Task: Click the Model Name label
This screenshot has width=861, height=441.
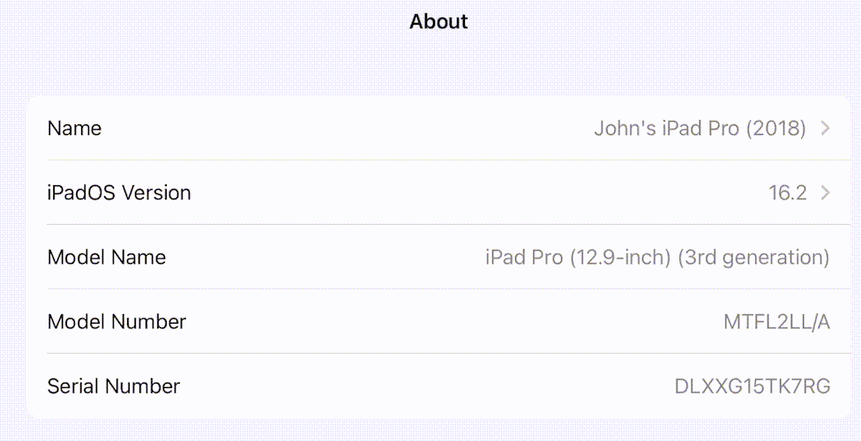Action: click(x=107, y=258)
